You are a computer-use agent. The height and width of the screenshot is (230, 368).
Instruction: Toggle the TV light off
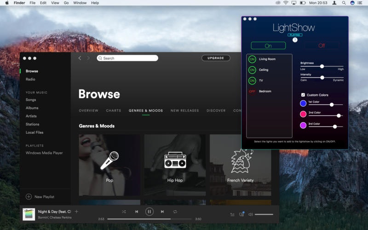tap(252, 81)
